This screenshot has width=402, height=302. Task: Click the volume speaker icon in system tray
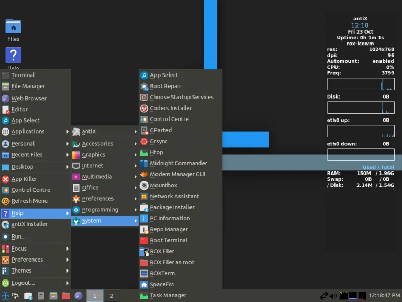click(x=333, y=296)
